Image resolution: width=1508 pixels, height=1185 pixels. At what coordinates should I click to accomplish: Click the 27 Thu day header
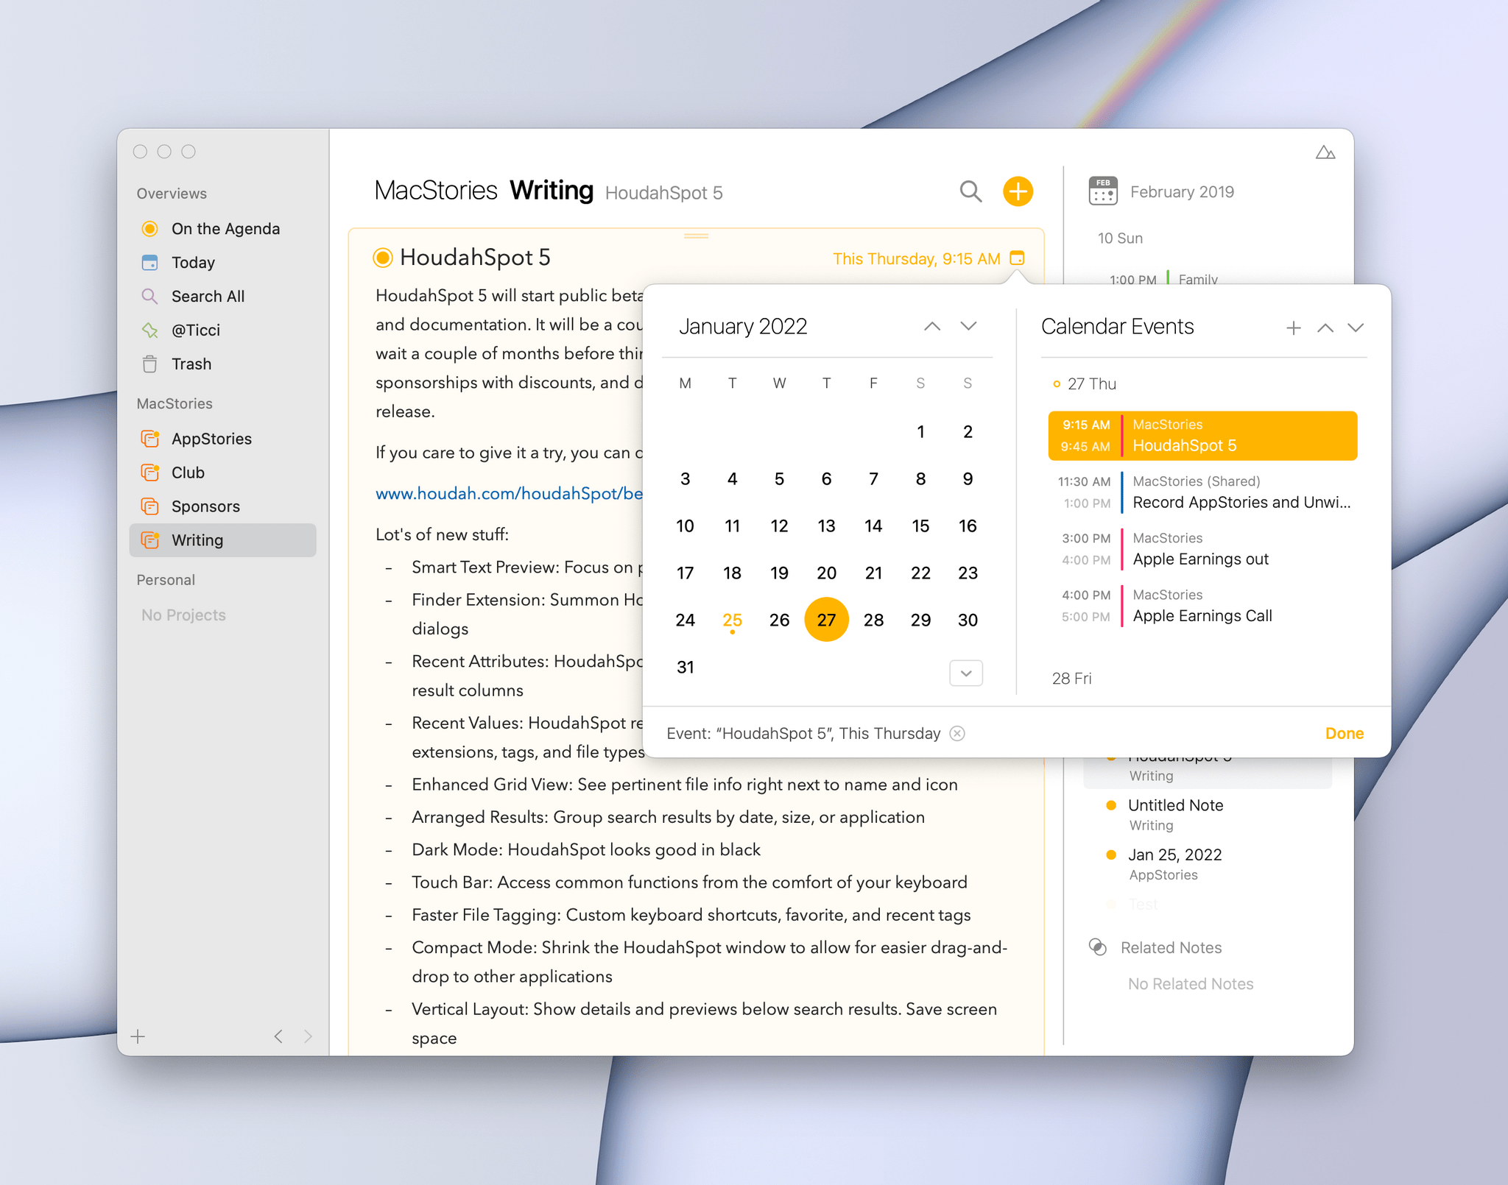pos(1091,383)
